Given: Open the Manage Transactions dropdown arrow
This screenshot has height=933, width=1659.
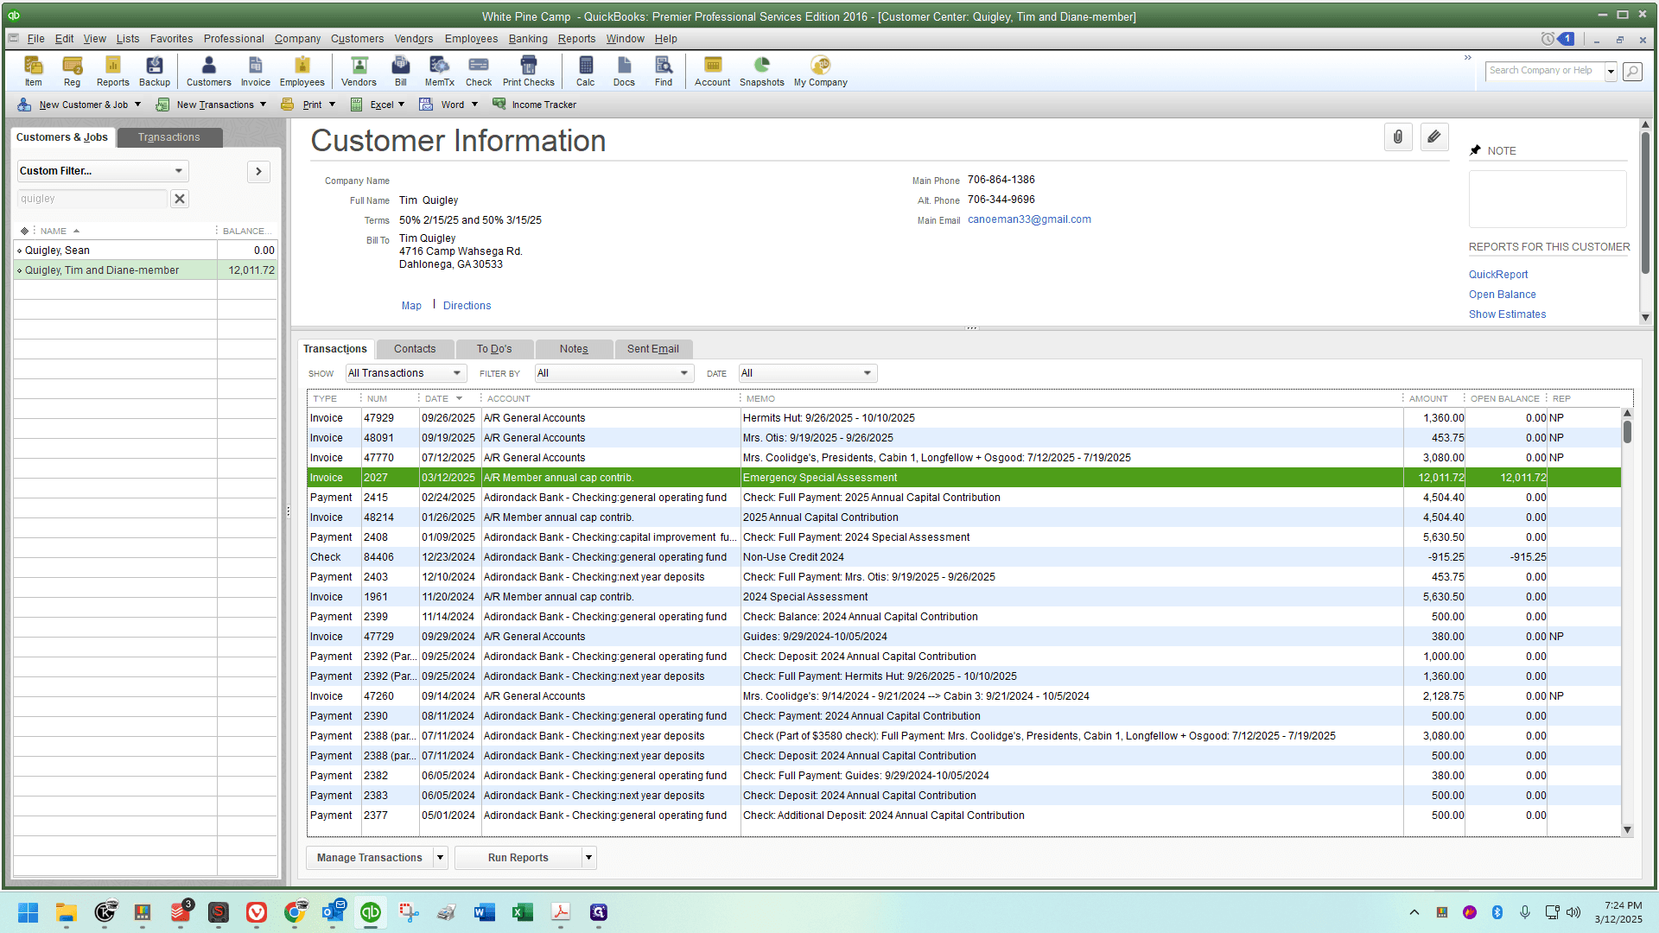Looking at the screenshot, I should pos(440,858).
